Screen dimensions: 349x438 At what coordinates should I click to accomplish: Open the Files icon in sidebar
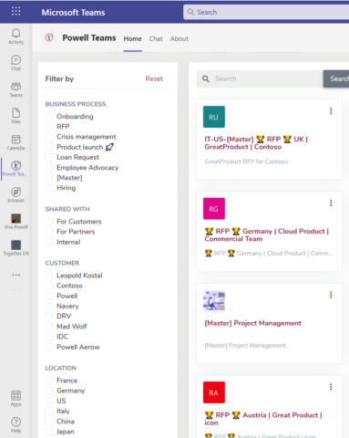(x=15, y=113)
